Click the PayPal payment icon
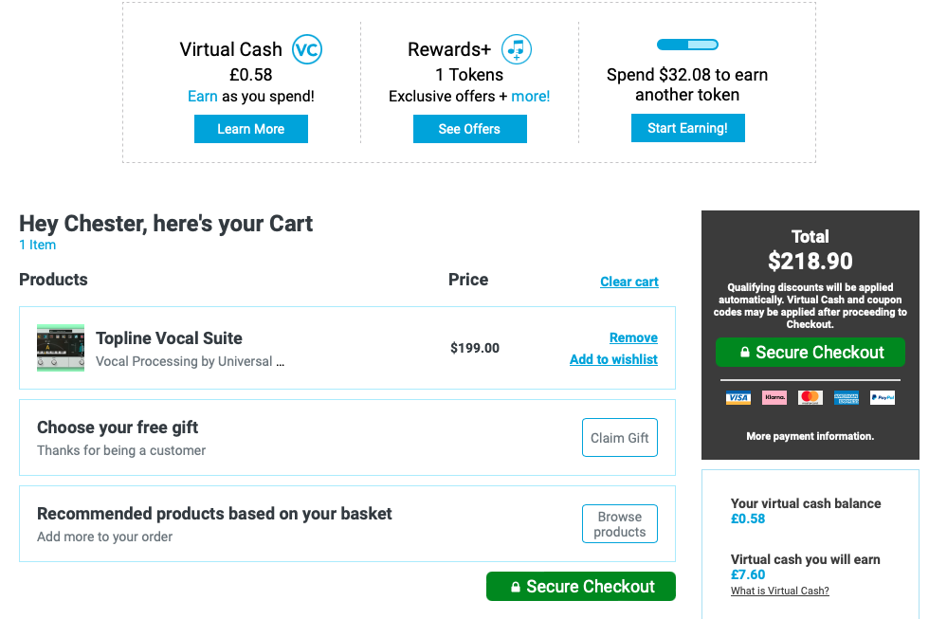This screenshot has height=619, width=947. tap(883, 397)
